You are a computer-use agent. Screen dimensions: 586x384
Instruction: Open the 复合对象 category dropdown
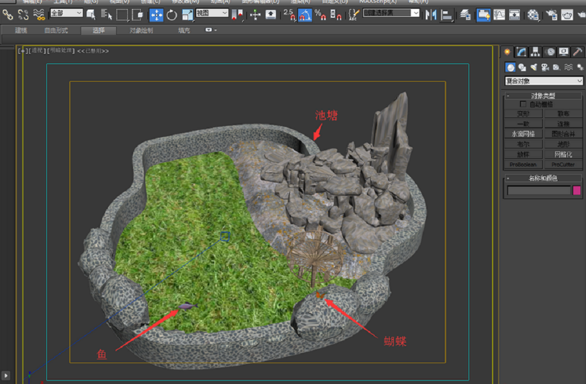coord(543,81)
